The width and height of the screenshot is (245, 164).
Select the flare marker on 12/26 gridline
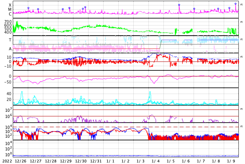[x=28, y=8]
